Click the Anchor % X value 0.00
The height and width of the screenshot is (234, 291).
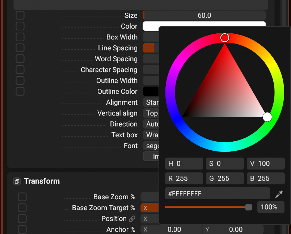[171, 230]
